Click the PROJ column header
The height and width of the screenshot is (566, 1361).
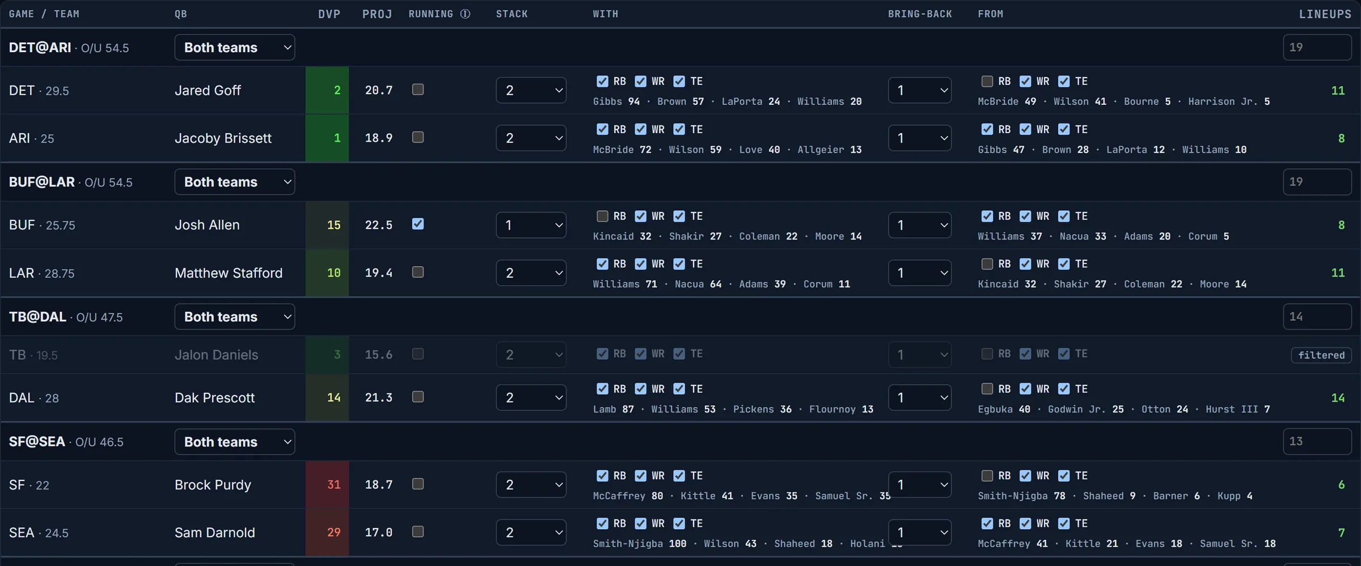pyautogui.click(x=377, y=14)
